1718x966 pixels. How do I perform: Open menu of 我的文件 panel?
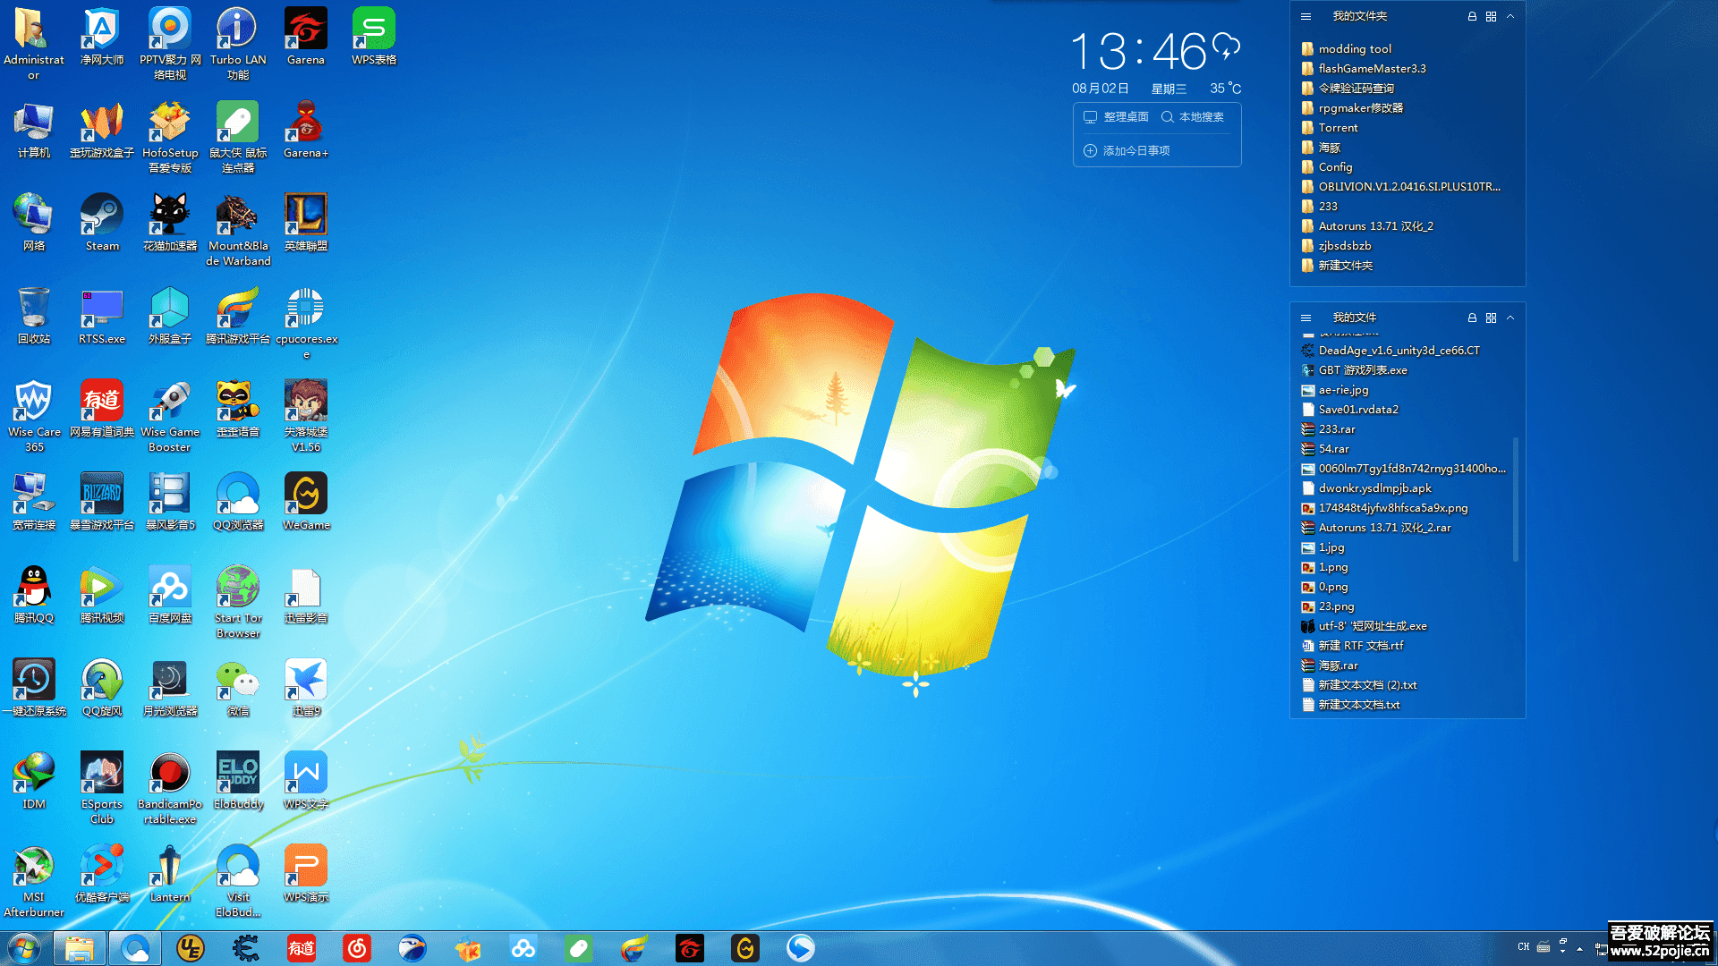pyautogui.click(x=1306, y=318)
